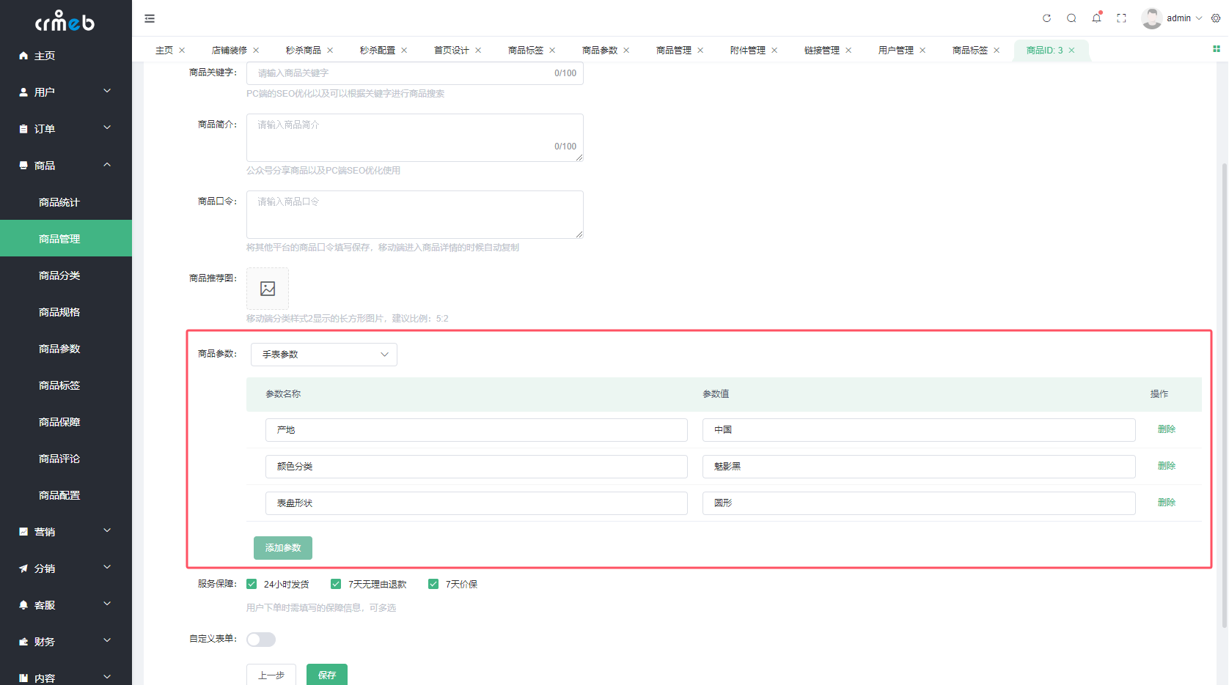This screenshot has height=685, width=1229.
Task: Close the 商品参数 tab
Action: tap(626, 51)
